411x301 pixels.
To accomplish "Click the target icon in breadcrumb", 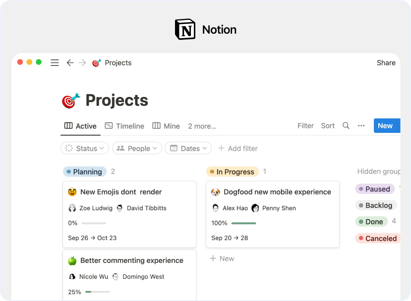I will click(97, 63).
